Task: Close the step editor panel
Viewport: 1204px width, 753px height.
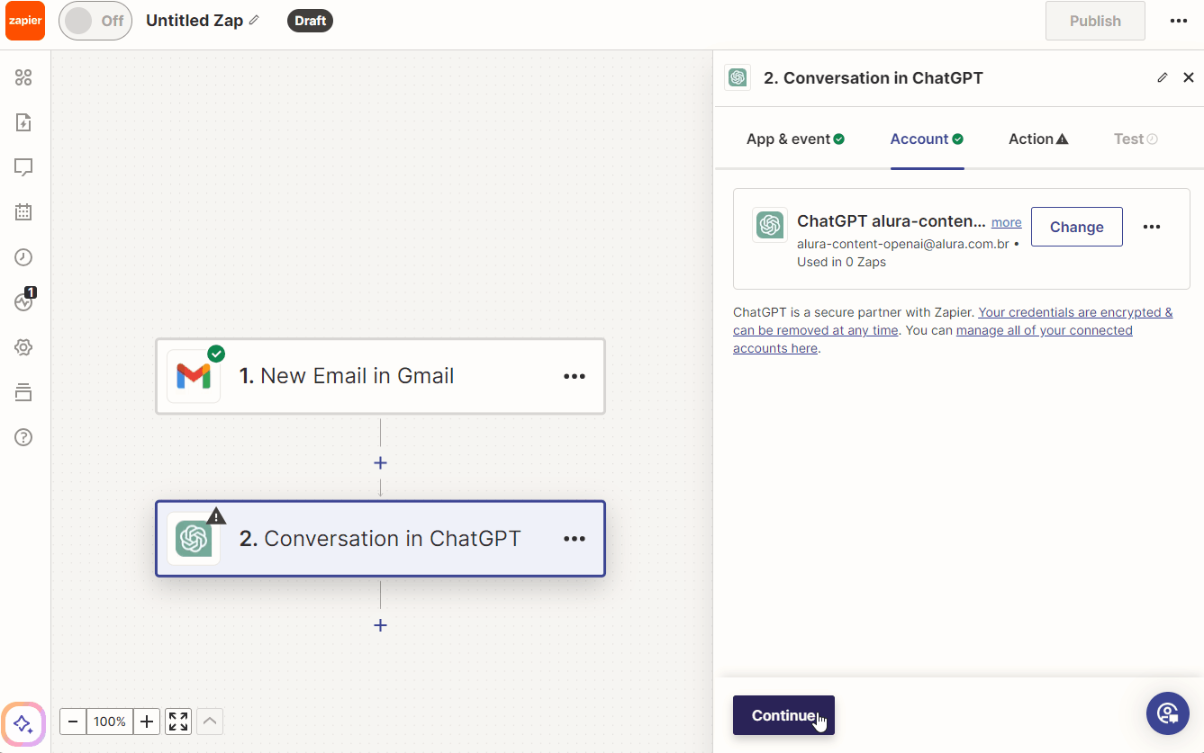Action: tap(1189, 77)
